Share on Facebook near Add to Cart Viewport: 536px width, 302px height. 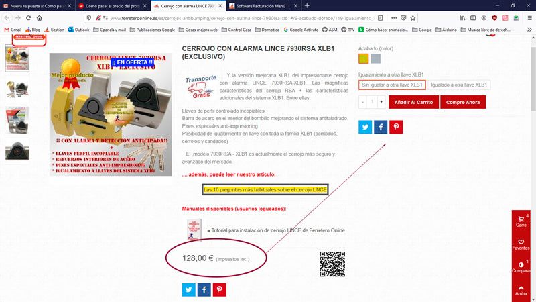click(381, 127)
